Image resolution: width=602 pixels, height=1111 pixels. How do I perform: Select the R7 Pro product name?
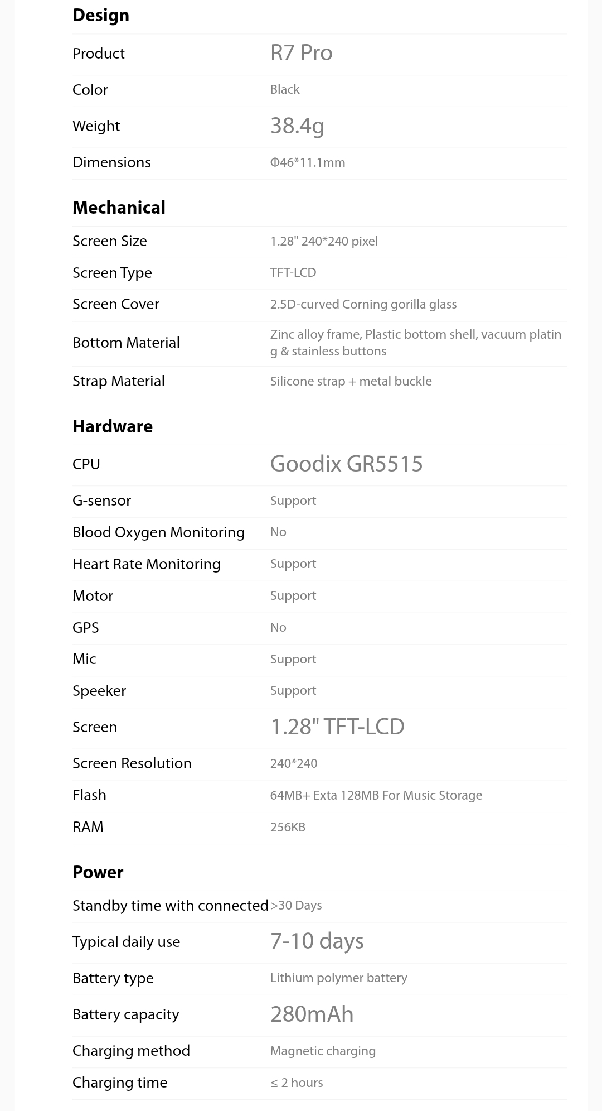[302, 53]
